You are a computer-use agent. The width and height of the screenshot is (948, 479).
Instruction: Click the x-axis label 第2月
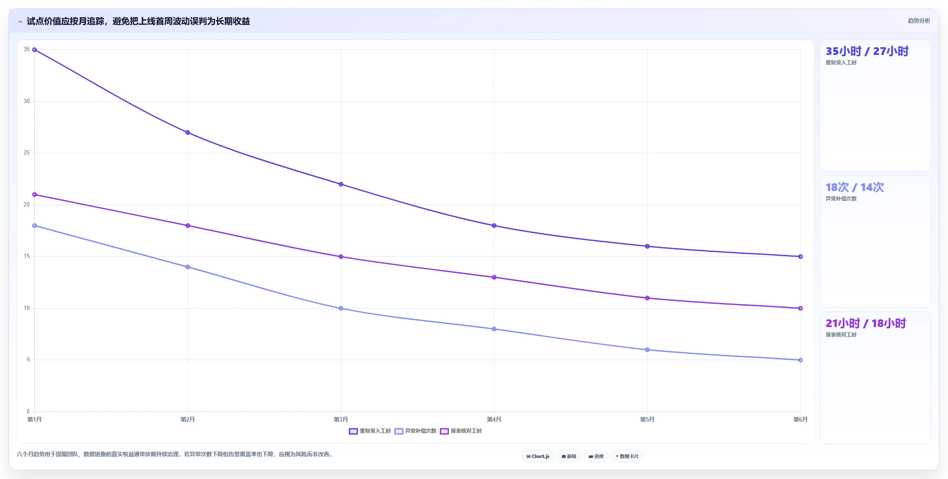188,419
